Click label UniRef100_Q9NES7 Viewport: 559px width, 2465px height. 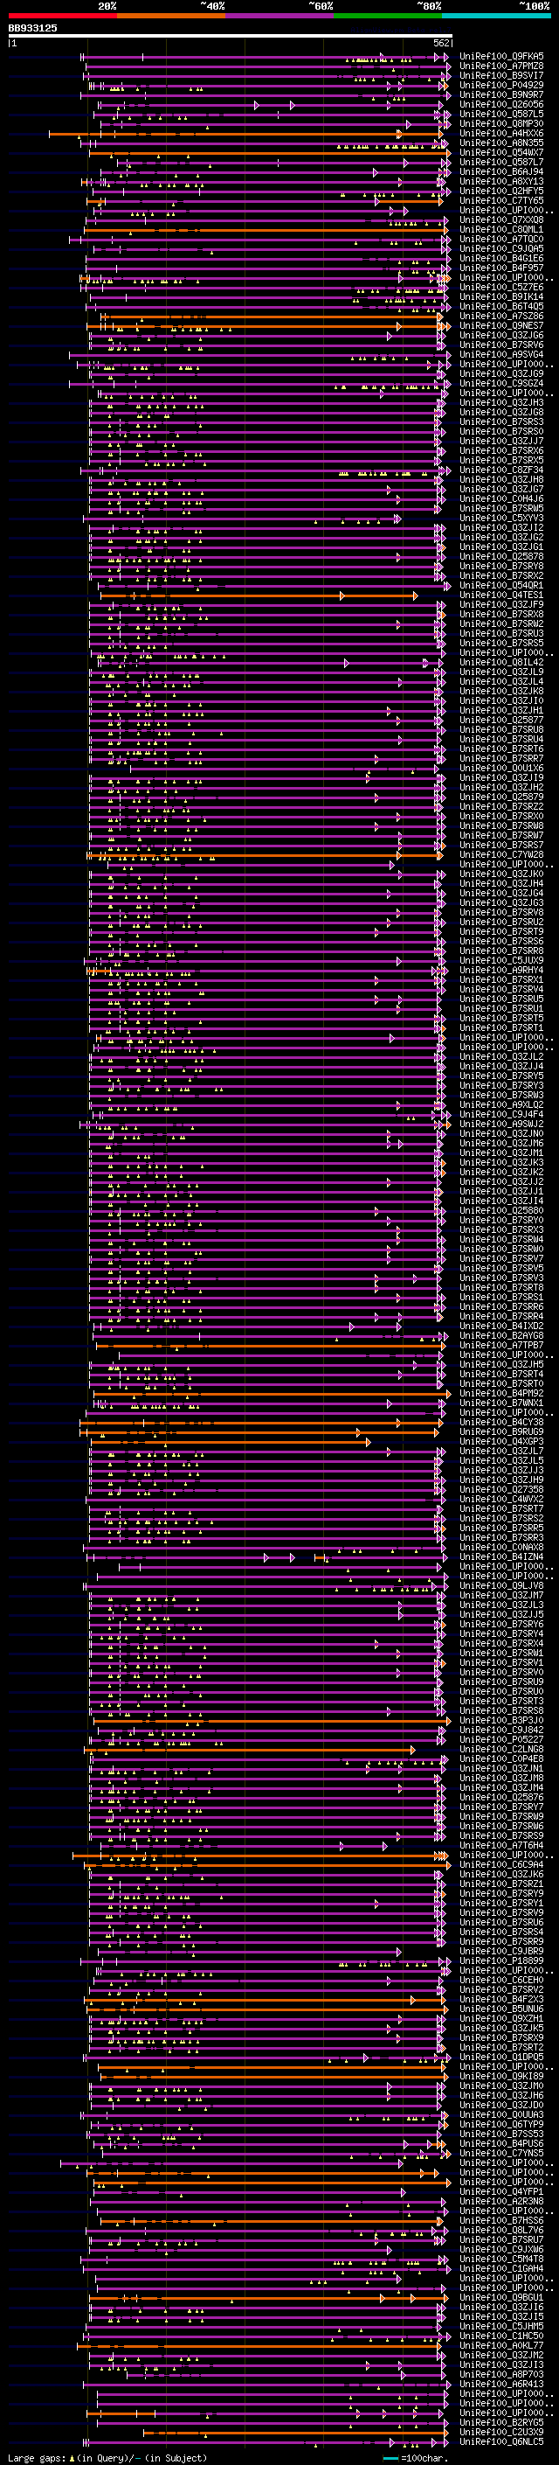coord(501,325)
